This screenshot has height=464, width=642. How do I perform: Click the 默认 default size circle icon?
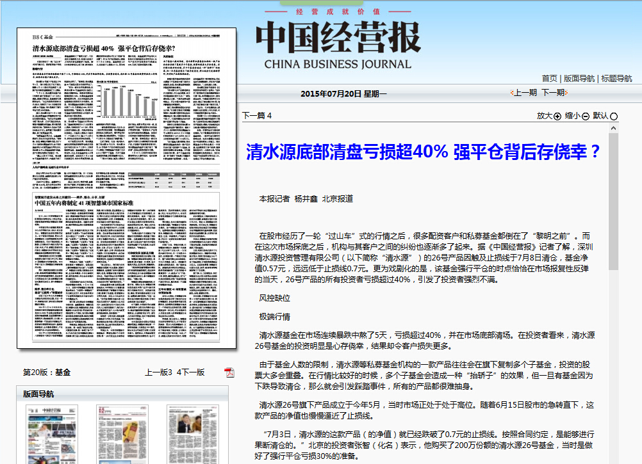pos(614,116)
